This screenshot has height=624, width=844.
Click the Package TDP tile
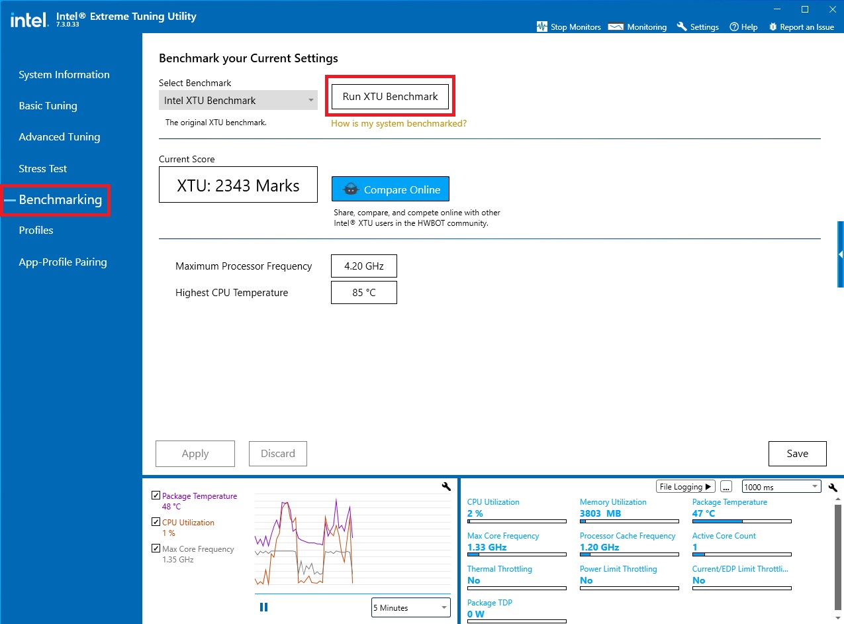point(517,611)
